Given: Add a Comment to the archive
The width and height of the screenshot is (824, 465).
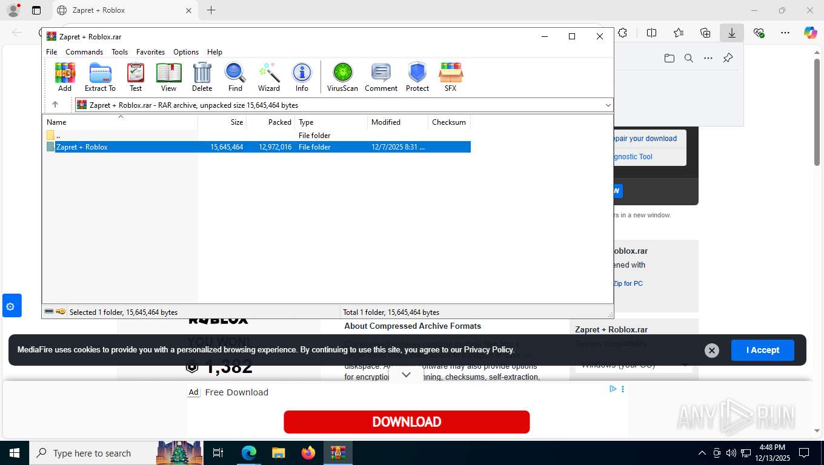Looking at the screenshot, I should [381, 77].
